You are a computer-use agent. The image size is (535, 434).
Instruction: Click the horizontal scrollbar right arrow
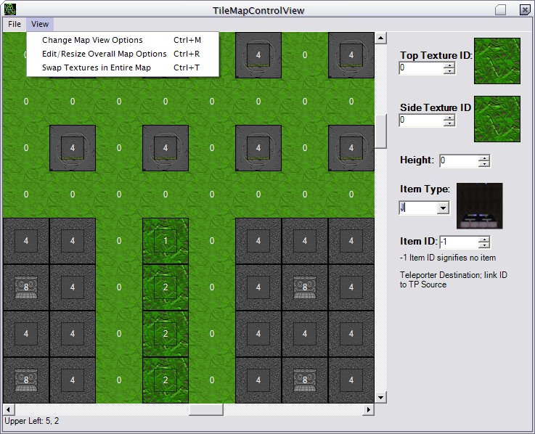coord(369,409)
